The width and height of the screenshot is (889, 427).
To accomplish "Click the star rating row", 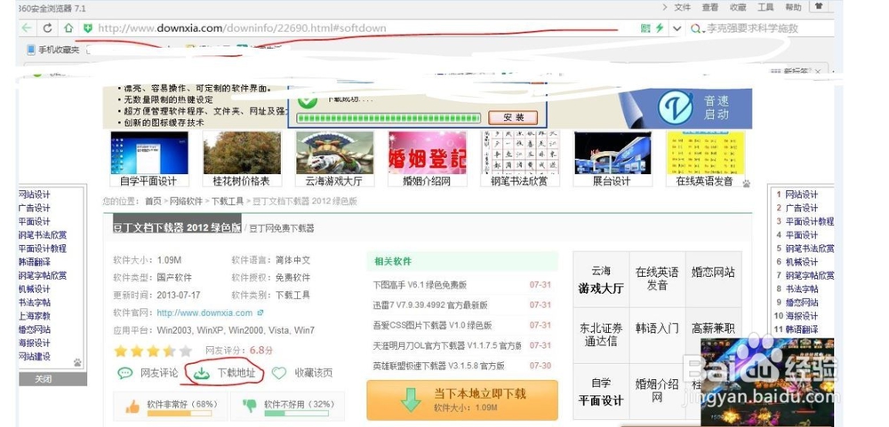I will 153,351.
